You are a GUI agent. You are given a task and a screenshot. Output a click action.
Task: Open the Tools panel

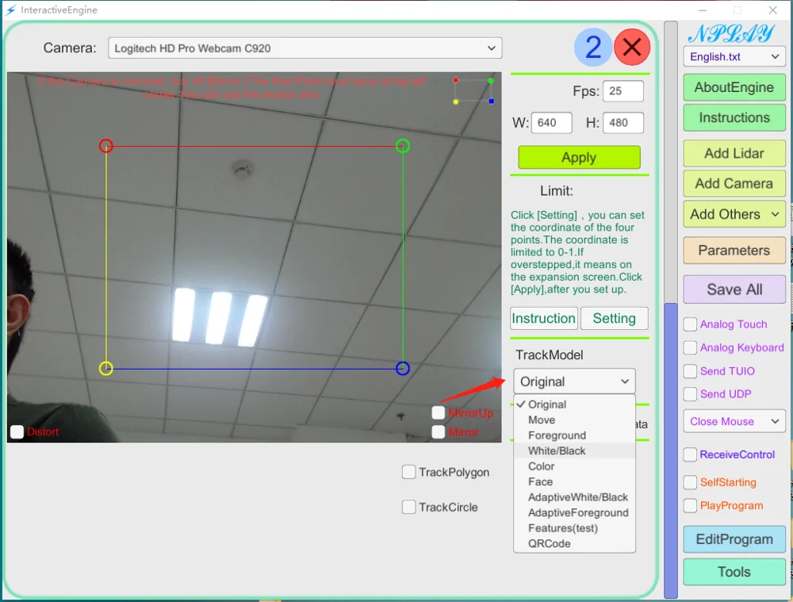point(734,572)
